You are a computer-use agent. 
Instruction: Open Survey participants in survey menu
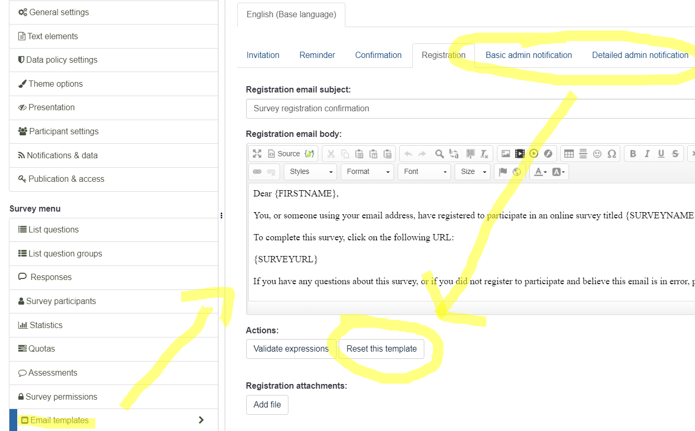tap(113, 301)
